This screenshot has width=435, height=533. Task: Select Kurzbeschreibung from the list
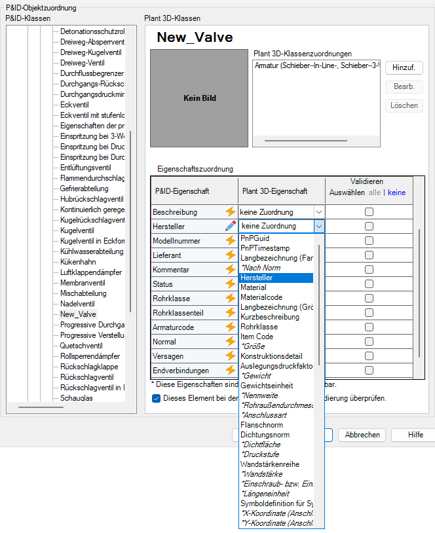point(276,317)
